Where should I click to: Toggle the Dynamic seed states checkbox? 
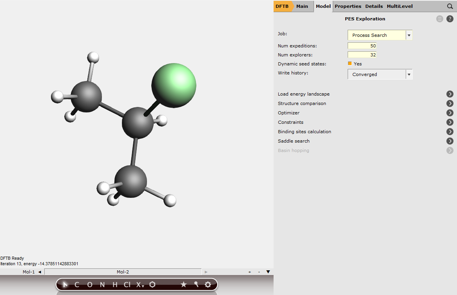coord(350,63)
